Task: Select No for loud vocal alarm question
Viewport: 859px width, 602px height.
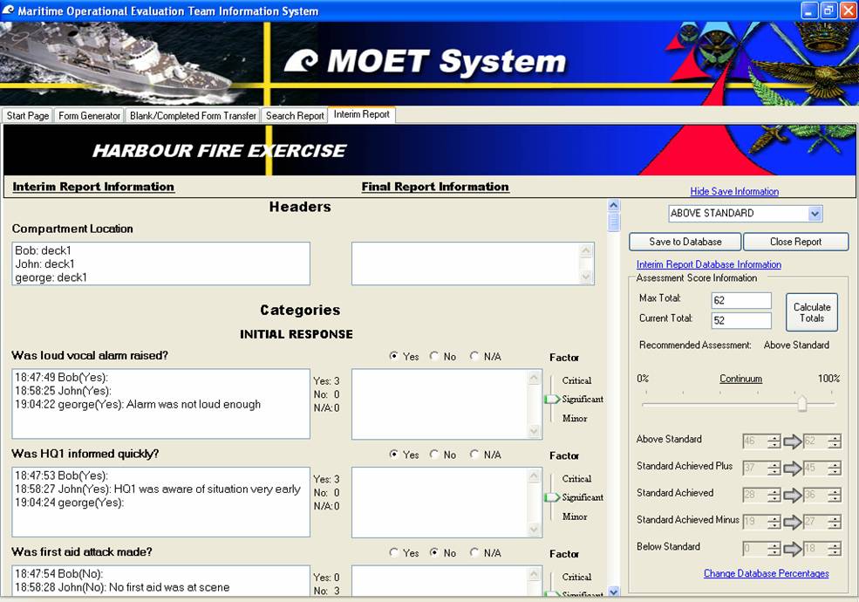Action: click(x=434, y=356)
